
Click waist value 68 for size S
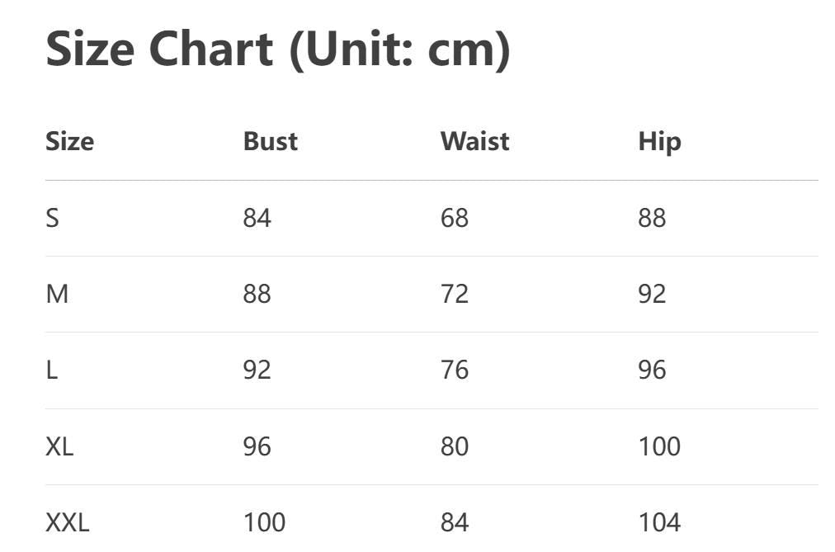point(455,218)
